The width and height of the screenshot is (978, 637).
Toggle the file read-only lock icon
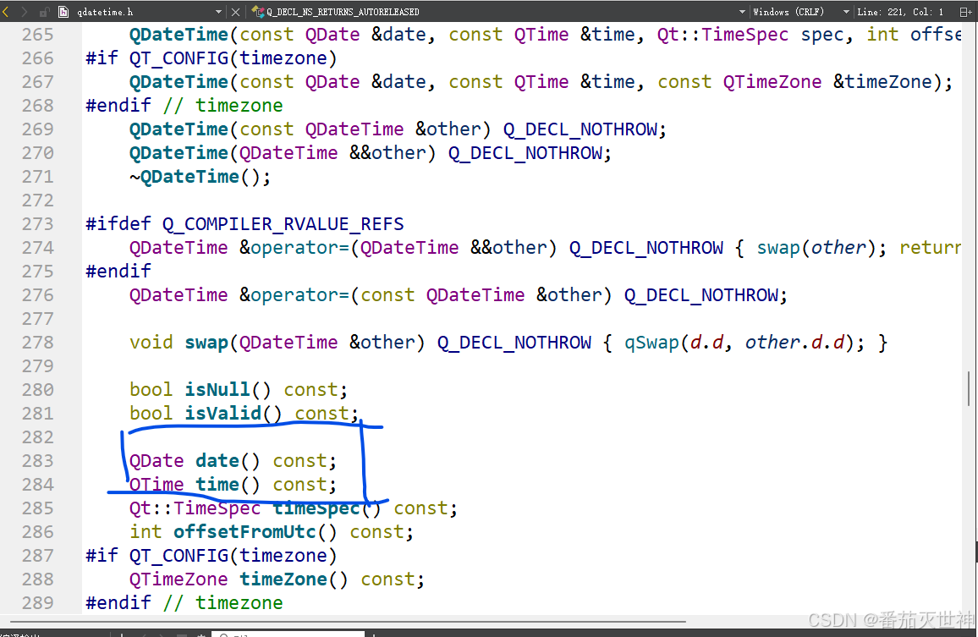coord(44,12)
